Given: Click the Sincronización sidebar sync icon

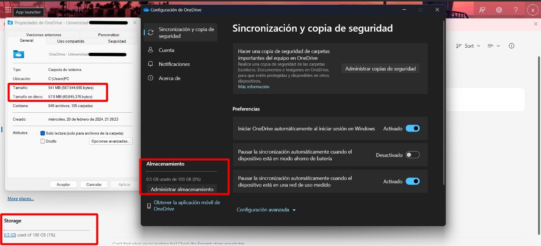Looking at the screenshot, I should tap(150, 32).
